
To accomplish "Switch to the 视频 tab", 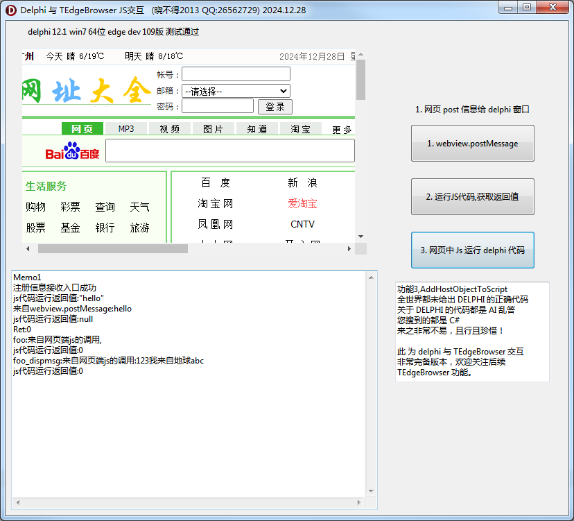I will (169, 128).
